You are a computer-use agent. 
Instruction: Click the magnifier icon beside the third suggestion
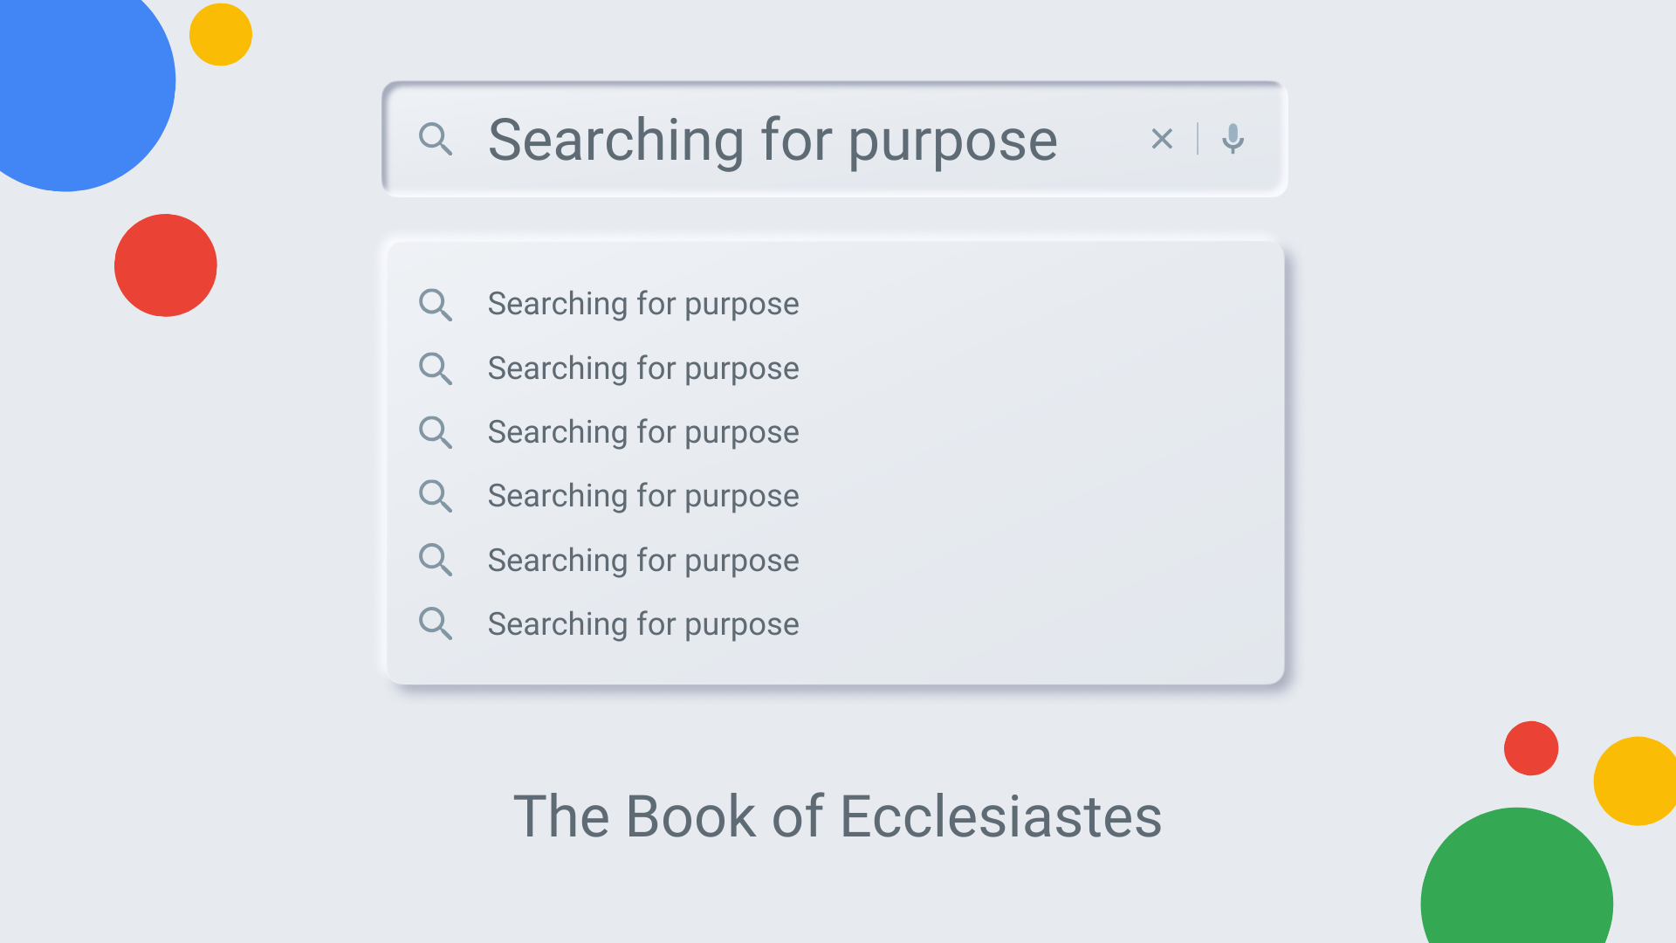pyautogui.click(x=436, y=432)
